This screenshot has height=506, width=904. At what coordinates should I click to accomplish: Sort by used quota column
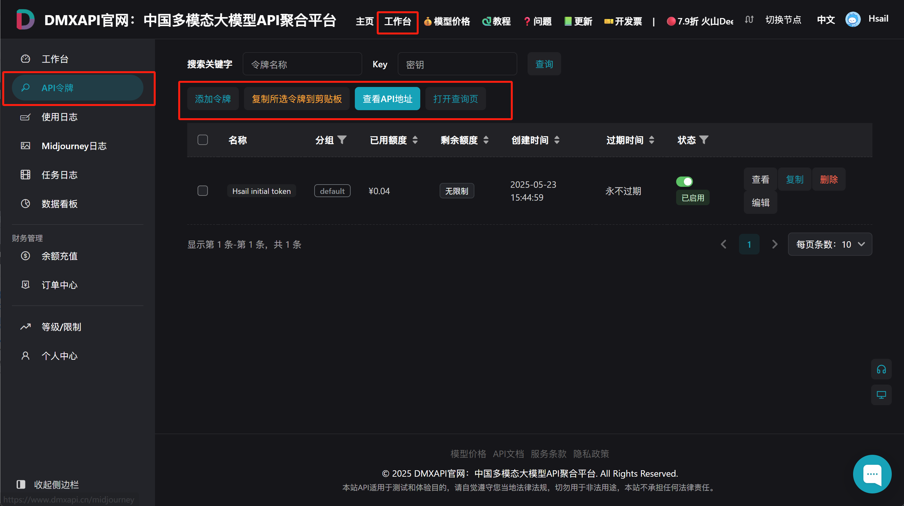pos(415,140)
